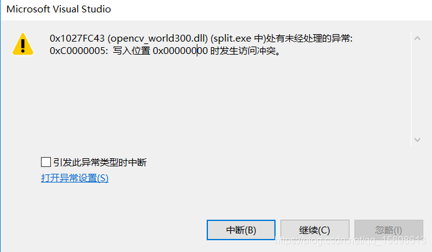Click the blog.csdn.net watermark URL
The height and width of the screenshot is (252, 432).
coord(351,240)
